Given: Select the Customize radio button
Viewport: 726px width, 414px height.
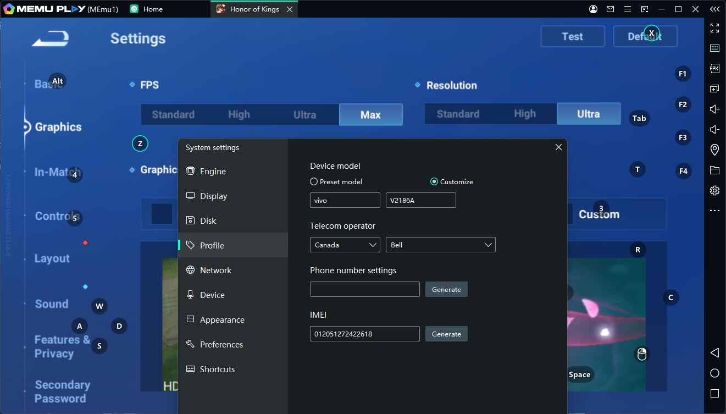Looking at the screenshot, I should coord(434,181).
